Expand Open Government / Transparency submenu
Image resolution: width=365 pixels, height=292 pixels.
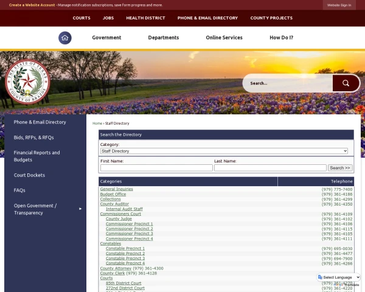point(80,209)
